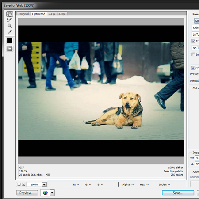Click the 'GIF' format info text

tap(22, 168)
